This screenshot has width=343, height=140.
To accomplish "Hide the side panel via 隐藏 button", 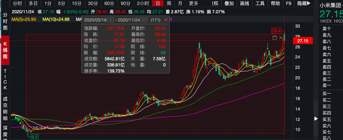I will (304, 3).
